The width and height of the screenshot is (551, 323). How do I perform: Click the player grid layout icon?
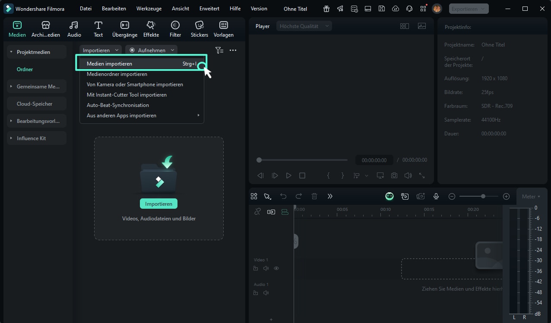[x=405, y=26]
